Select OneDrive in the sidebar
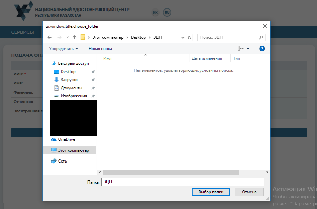Image resolution: width=317 pixels, height=209 pixels. pyautogui.click(x=66, y=139)
